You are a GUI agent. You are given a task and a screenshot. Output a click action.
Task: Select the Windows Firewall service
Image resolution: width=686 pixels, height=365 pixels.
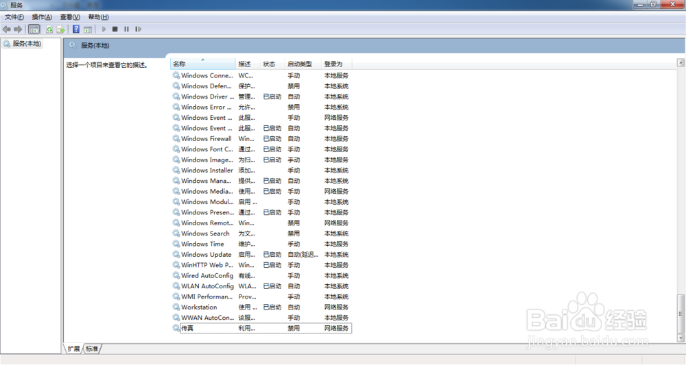(x=261, y=139)
